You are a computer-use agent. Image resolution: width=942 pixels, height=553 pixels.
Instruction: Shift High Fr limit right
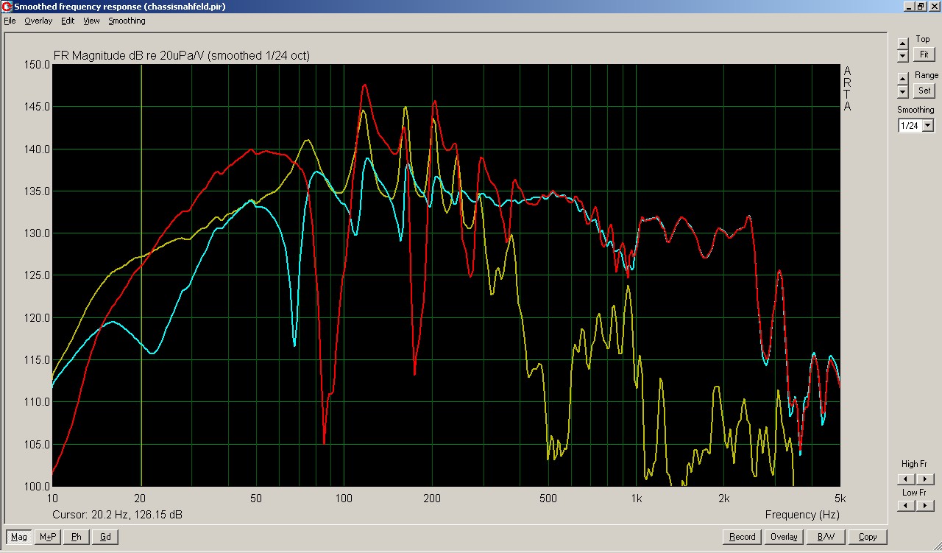coord(924,479)
